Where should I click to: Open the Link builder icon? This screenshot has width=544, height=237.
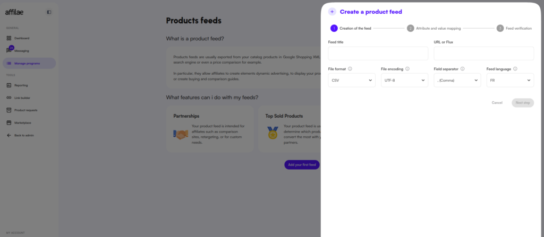tap(9, 98)
